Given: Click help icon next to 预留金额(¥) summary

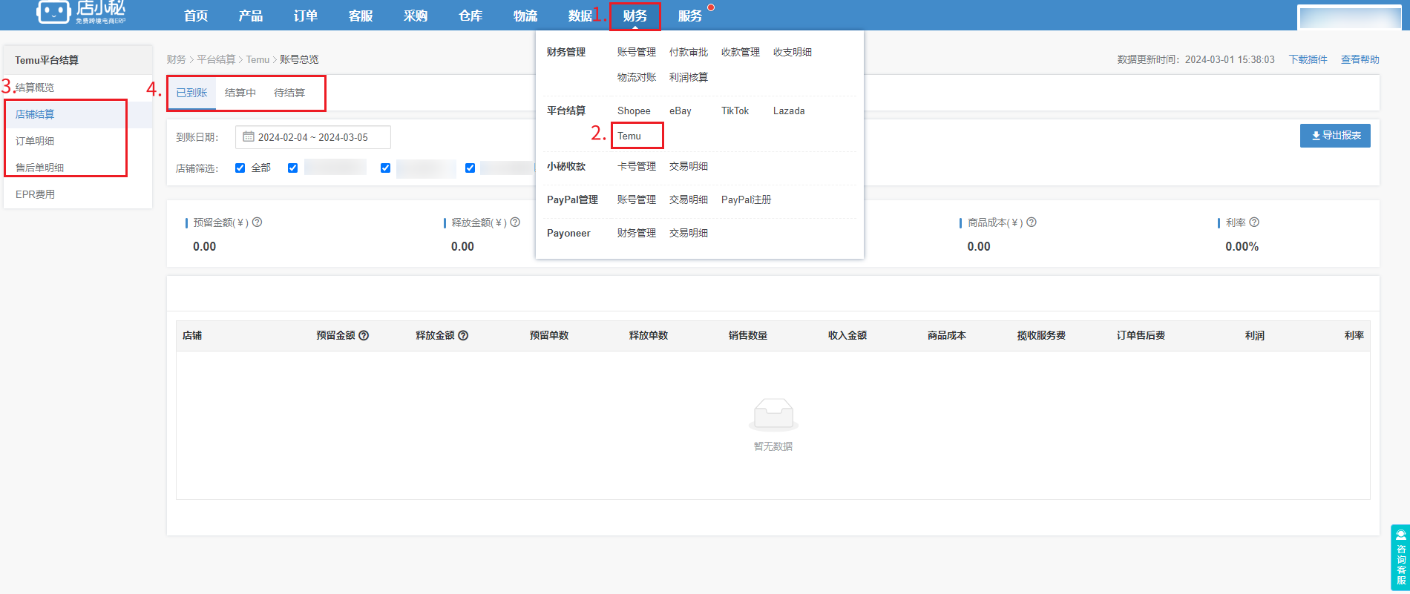Looking at the screenshot, I should pyautogui.click(x=258, y=222).
